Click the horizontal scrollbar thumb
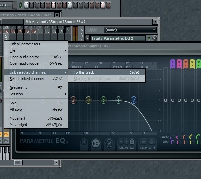 18,163
